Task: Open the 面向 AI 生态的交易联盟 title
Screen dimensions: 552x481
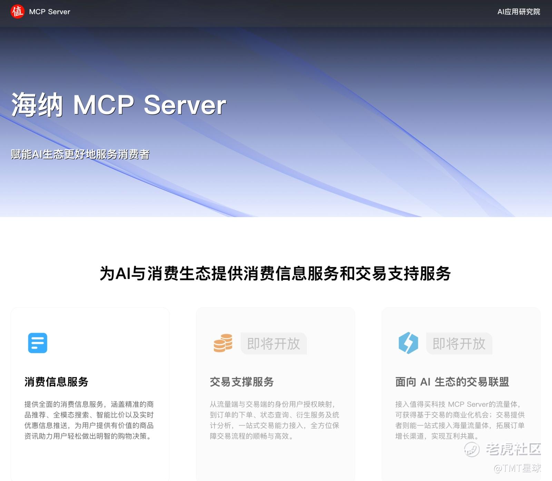Action: click(452, 382)
